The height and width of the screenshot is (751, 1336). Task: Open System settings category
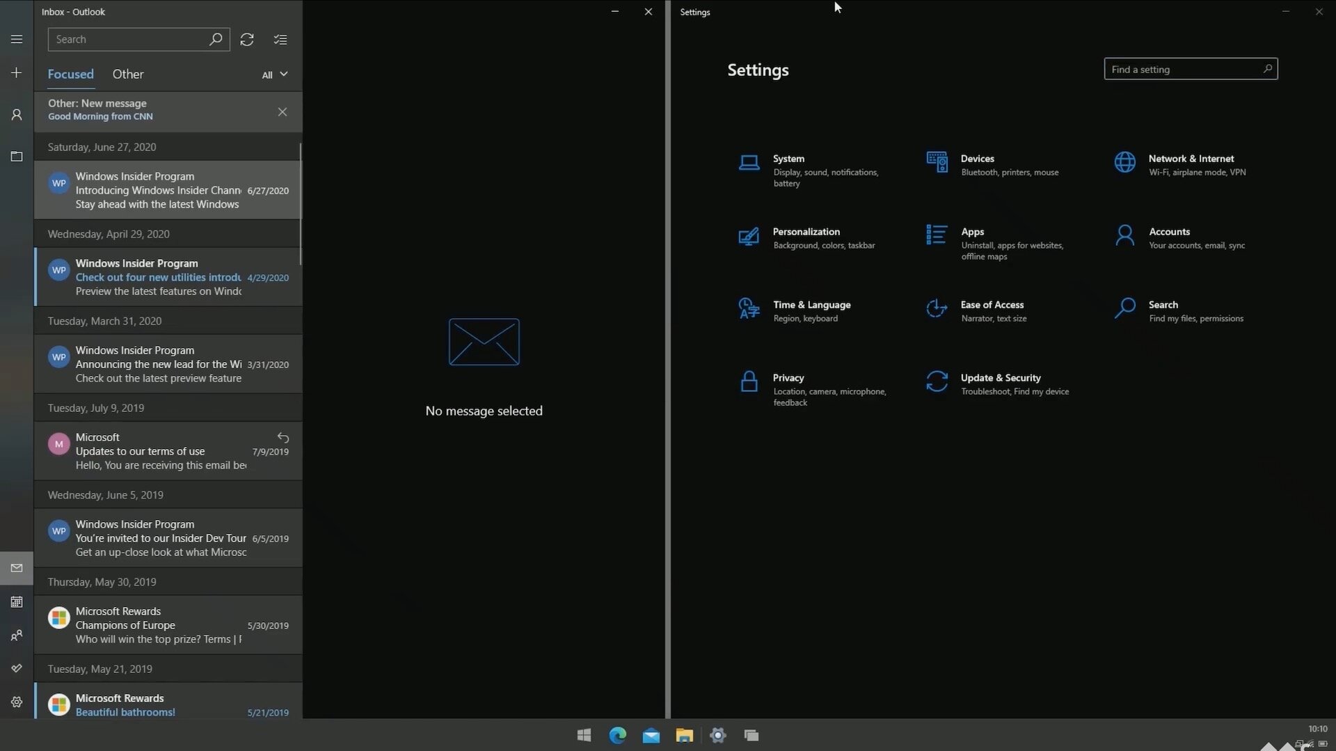813,171
